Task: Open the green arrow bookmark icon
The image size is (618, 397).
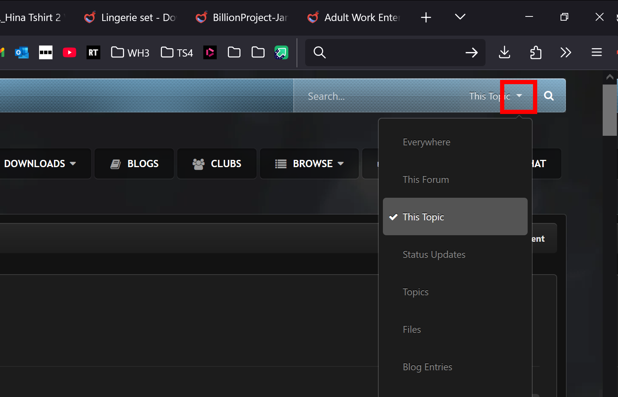Action: click(x=281, y=52)
